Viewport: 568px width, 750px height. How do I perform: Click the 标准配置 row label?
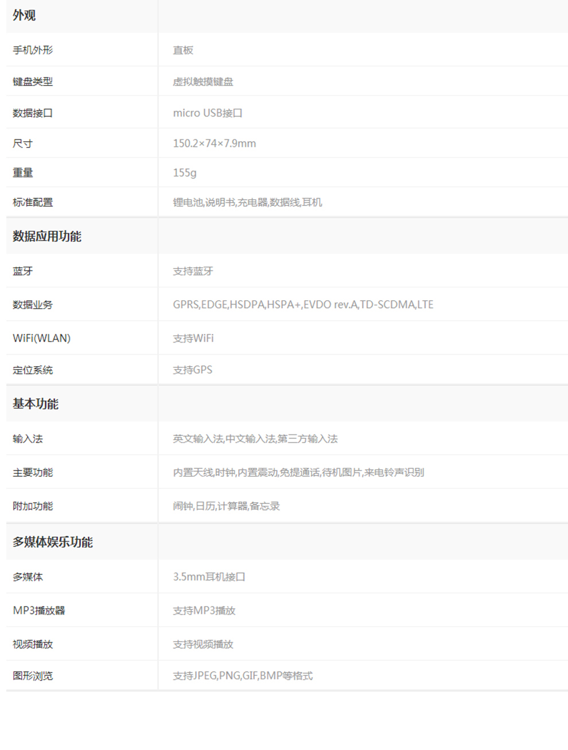tap(33, 202)
